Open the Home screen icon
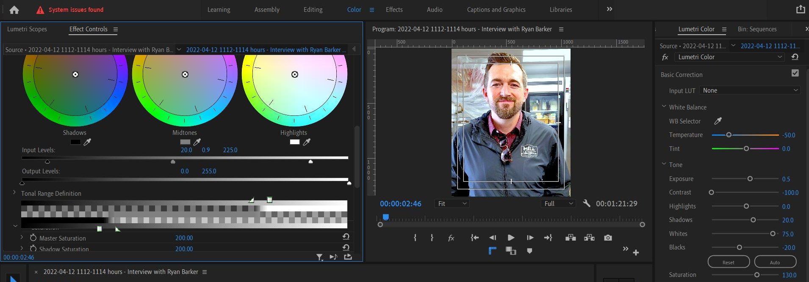The image size is (809, 282). coord(14,10)
